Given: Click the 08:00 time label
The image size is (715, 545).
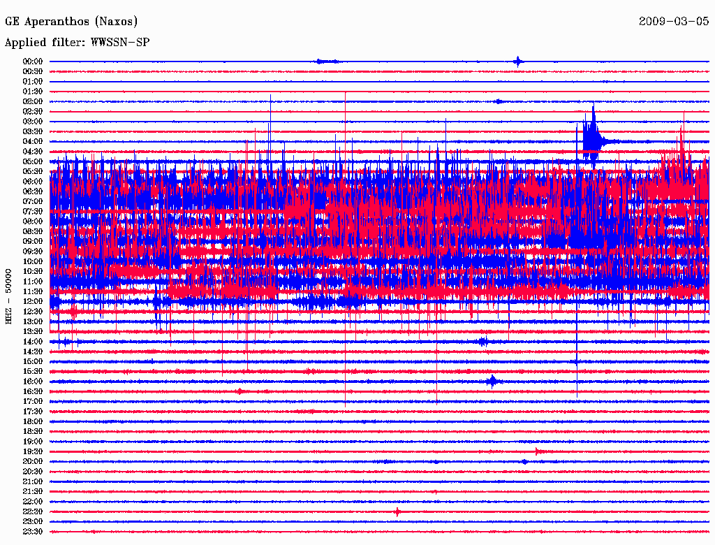Looking at the screenshot, I should tap(33, 221).
